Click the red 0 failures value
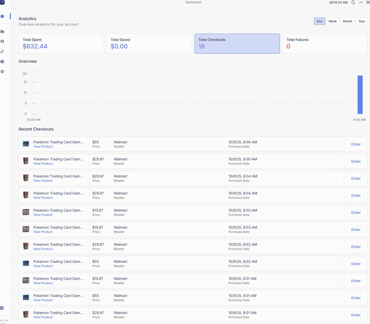The width and height of the screenshot is (370, 324). (288, 47)
